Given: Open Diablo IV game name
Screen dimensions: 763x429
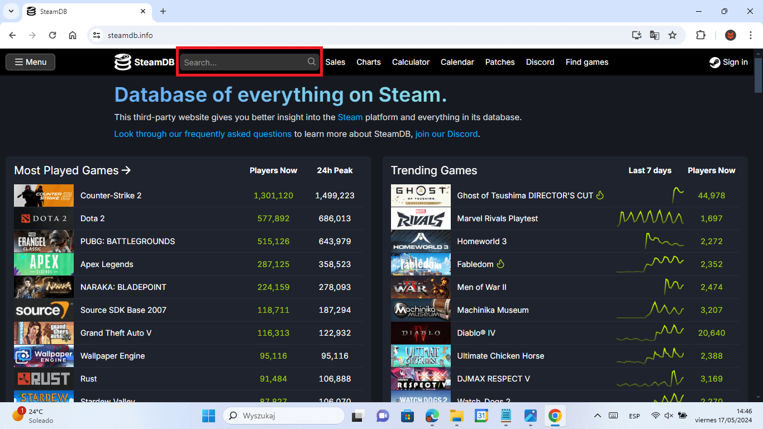Looking at the screenshot, I should pyautogui.click(x=476, y=333).
